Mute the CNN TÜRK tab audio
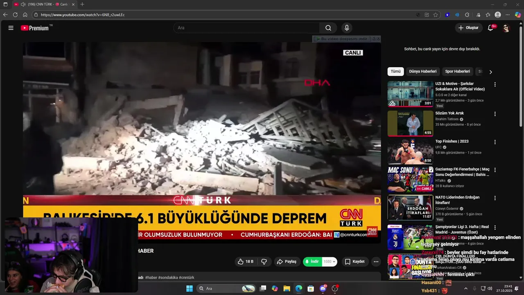Image resolution: width=524 pixels, height=295 pixels. (23, 4)
